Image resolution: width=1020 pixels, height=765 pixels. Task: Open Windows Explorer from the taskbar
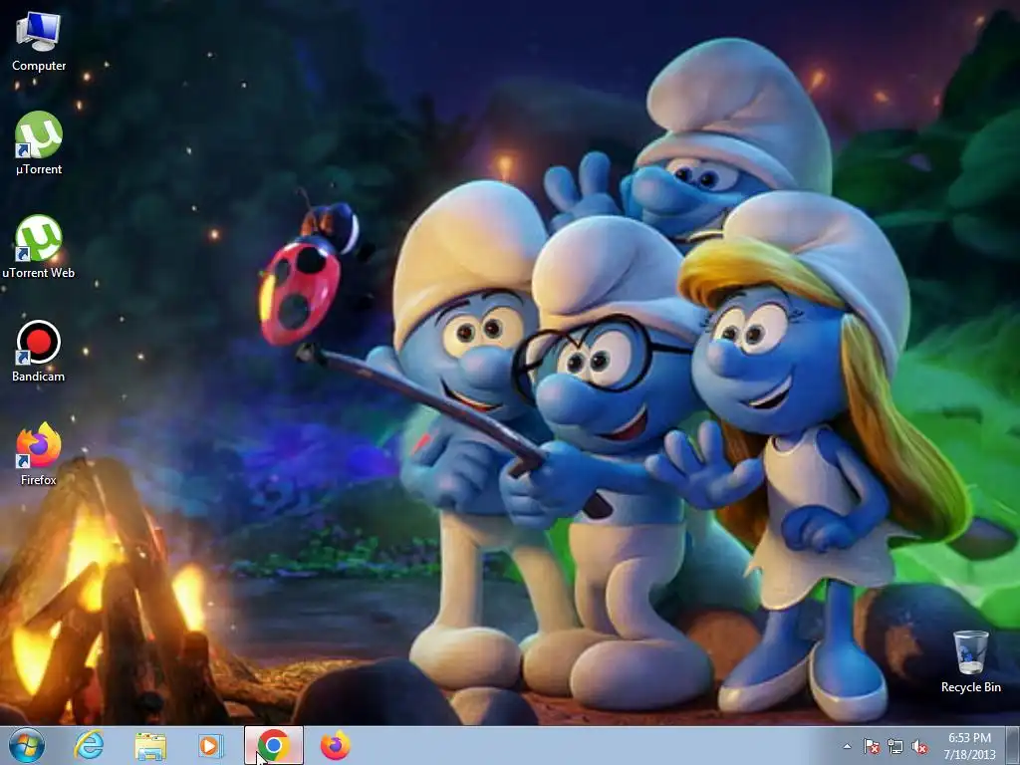(x=150, y=745)
